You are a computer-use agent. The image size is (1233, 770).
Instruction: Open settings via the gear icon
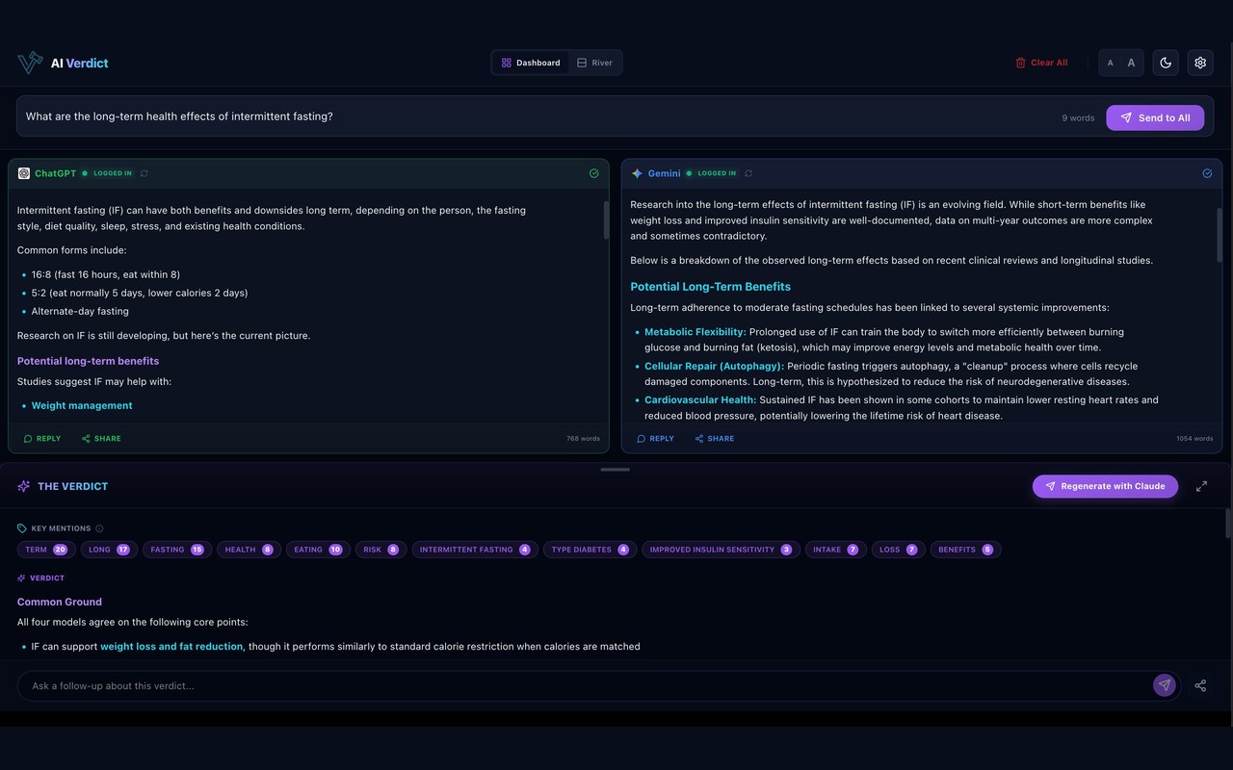pyautogui.click(x=1200, y=63)
